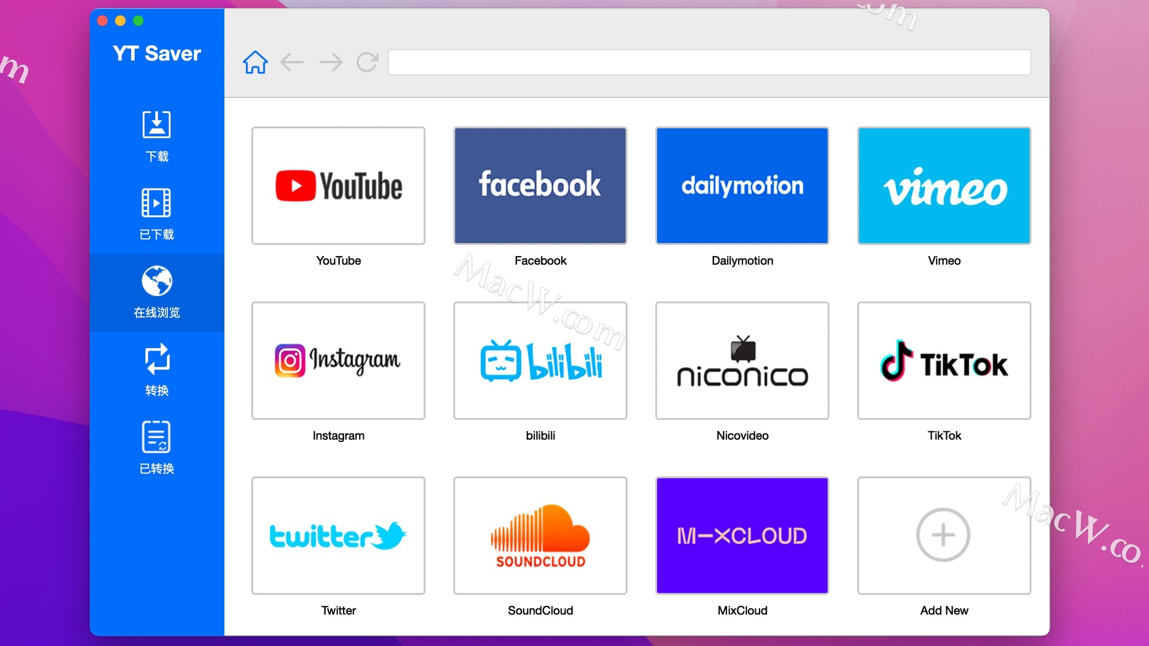Click the Dailymotion label text
The height and width of the screenshot is (646, 1149).
click(742, 261)
